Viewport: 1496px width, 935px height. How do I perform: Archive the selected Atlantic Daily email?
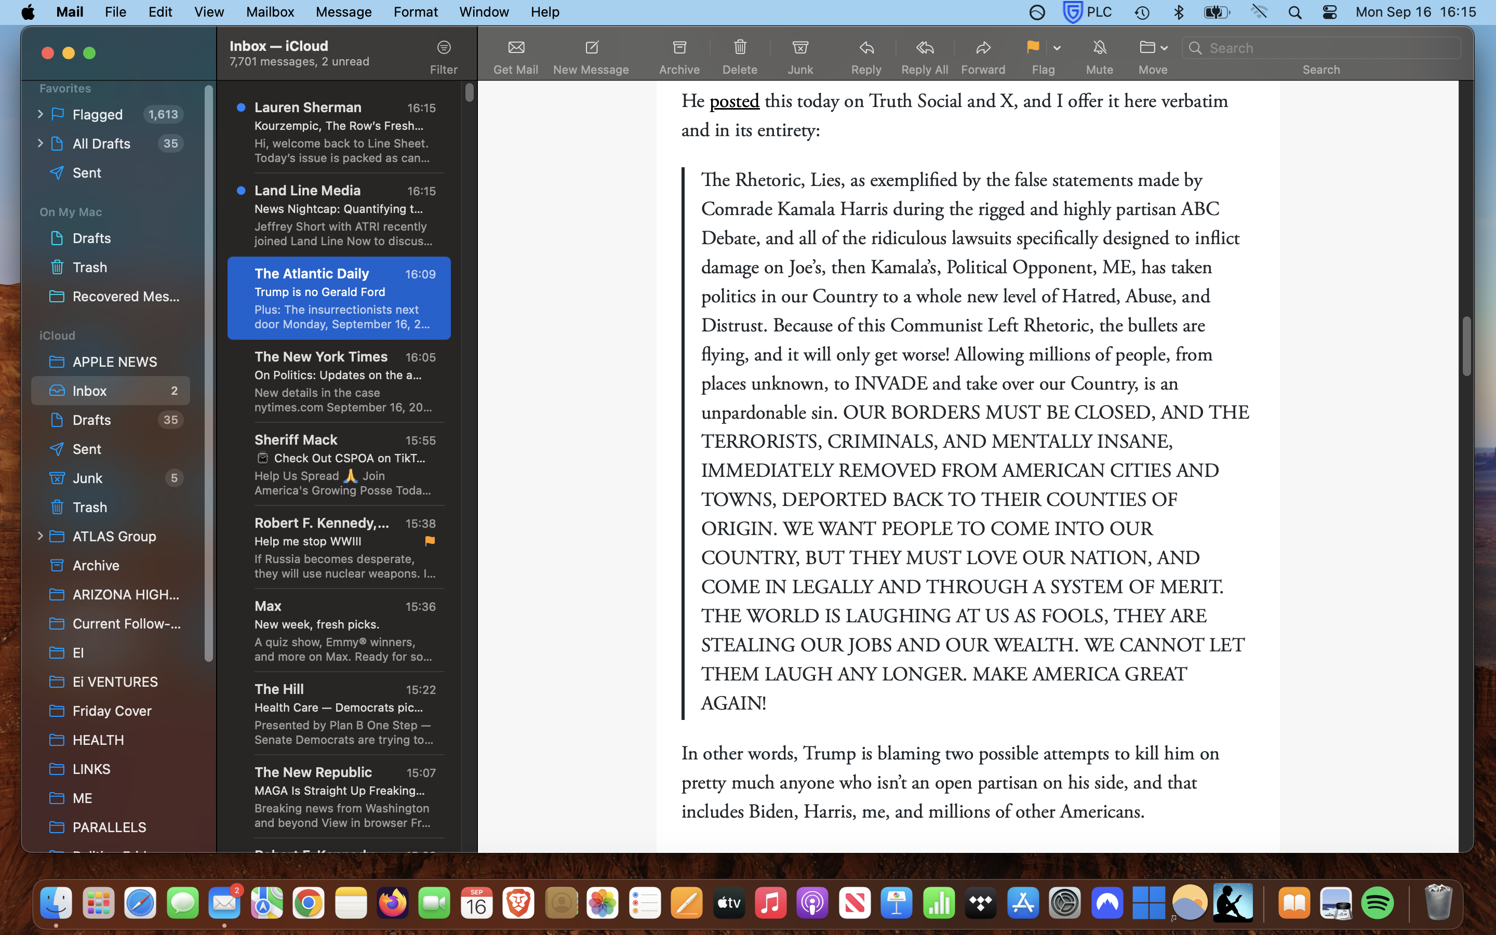click(679, 48)
